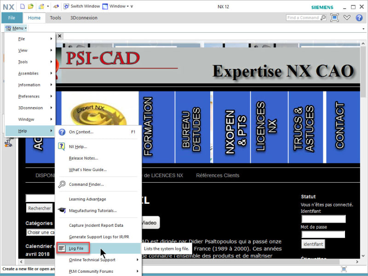Expand the Window submenu in Menu
Viewport: 368px width, 276px height.
[x=30, y=119]
